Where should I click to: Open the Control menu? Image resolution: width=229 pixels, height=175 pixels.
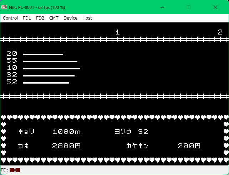pos(10,18)
